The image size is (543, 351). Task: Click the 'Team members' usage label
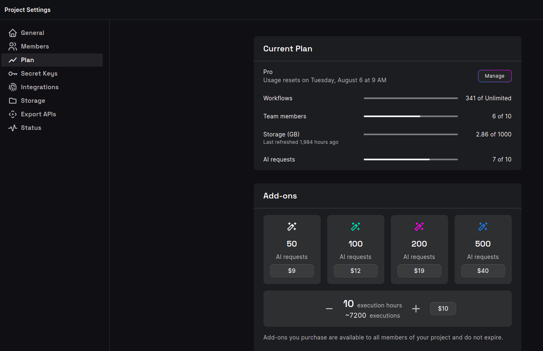(285, 116)
